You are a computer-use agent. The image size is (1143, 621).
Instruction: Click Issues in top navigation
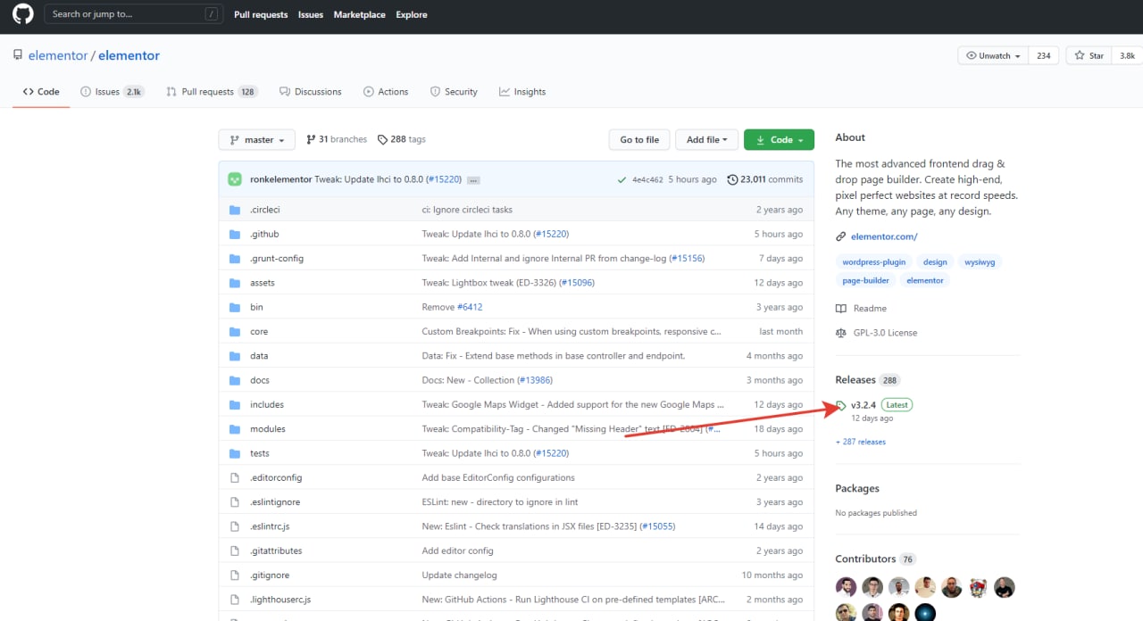(x=311, y=14)
